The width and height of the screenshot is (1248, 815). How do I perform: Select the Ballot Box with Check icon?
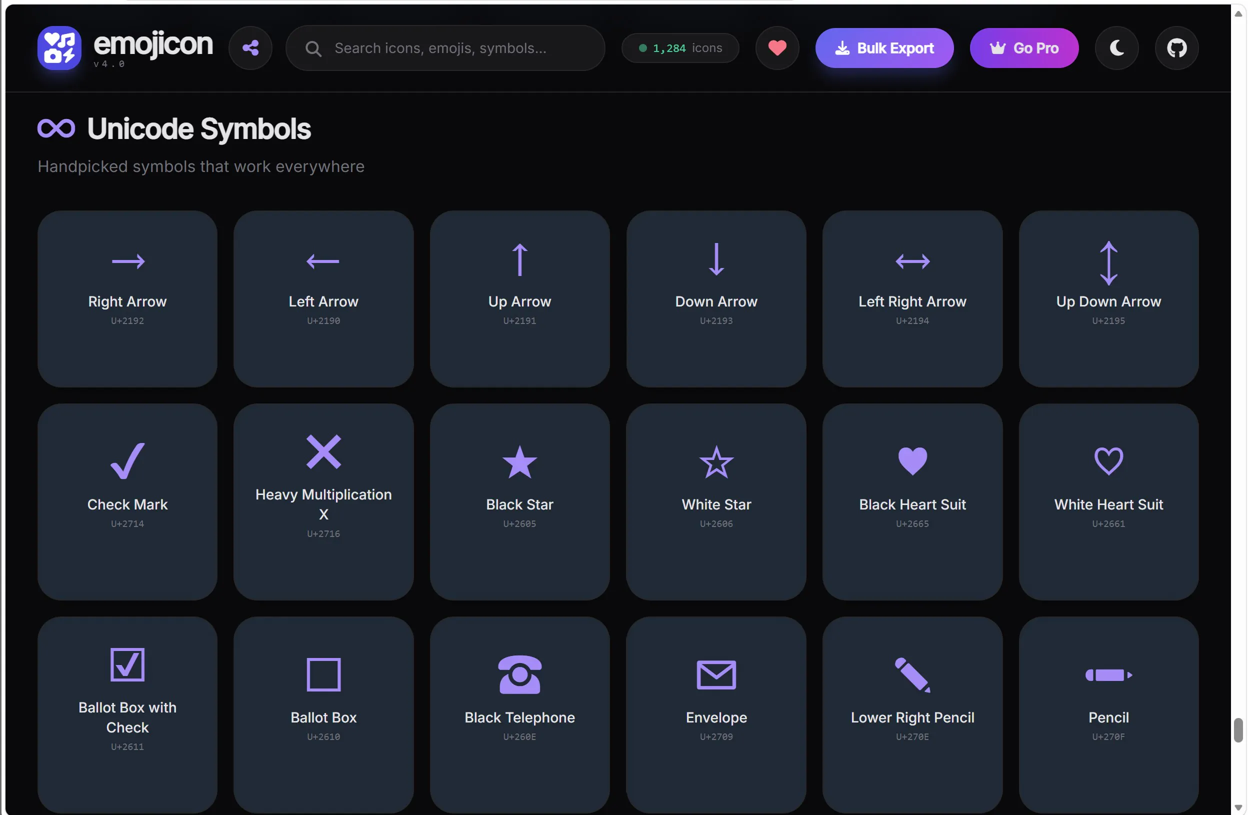coord(127,664)
